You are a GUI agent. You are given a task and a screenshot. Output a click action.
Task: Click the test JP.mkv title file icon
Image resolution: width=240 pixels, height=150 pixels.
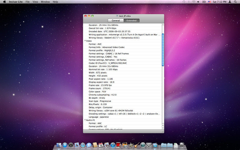[117, 16]
